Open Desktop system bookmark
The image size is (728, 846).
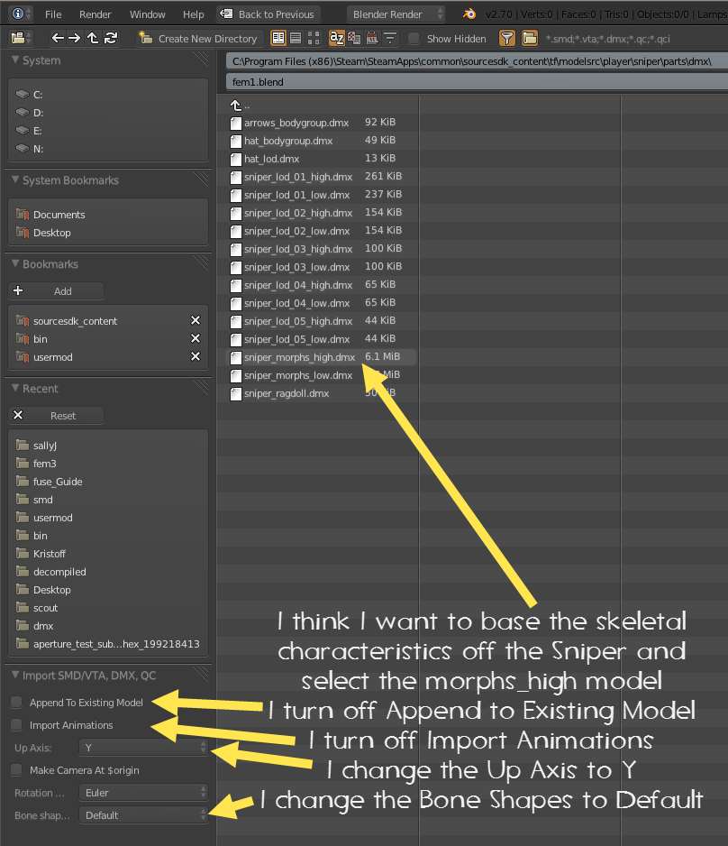(x=108, y=233)
